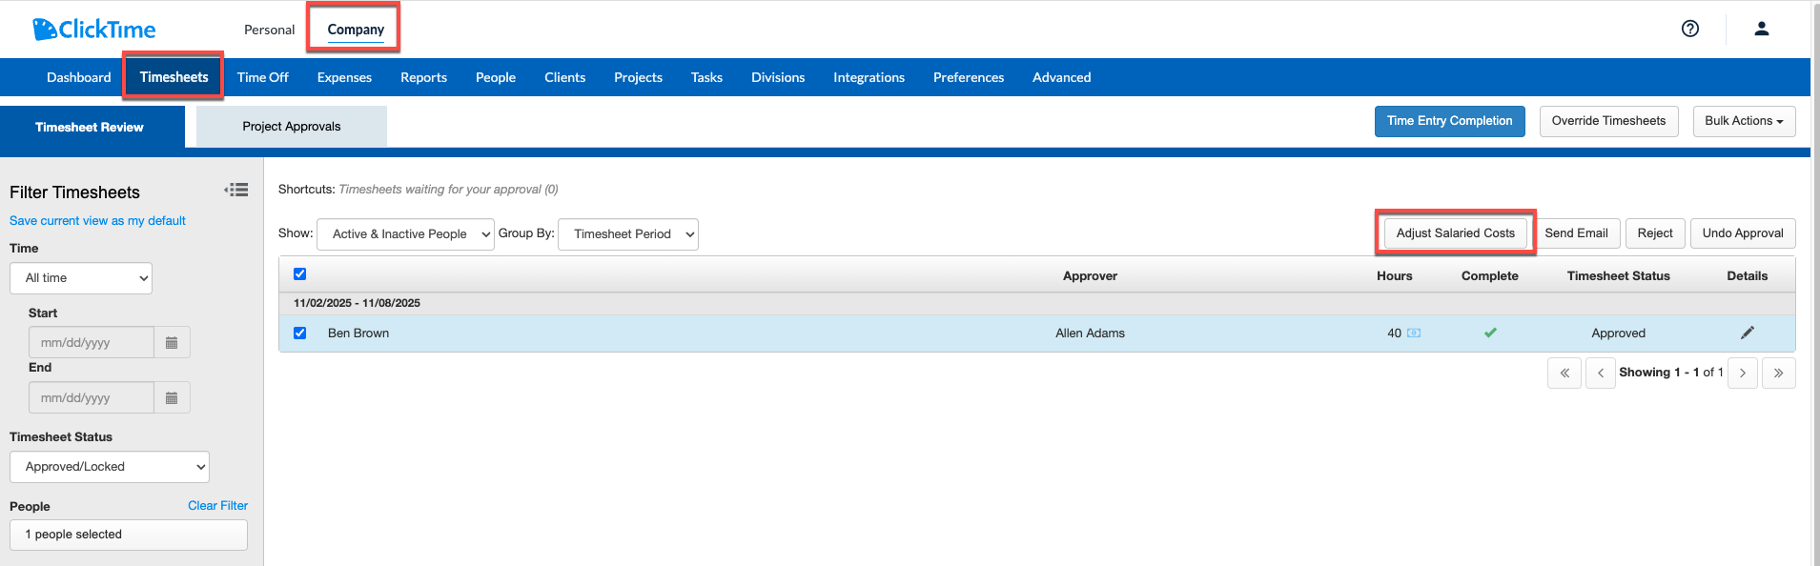Click the Clear Filter link
The width and height of the screenshot is (1820, 566).
click(217, 506)
